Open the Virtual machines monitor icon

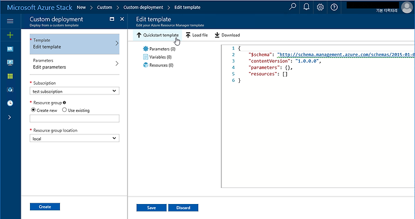tap(10, 63)
